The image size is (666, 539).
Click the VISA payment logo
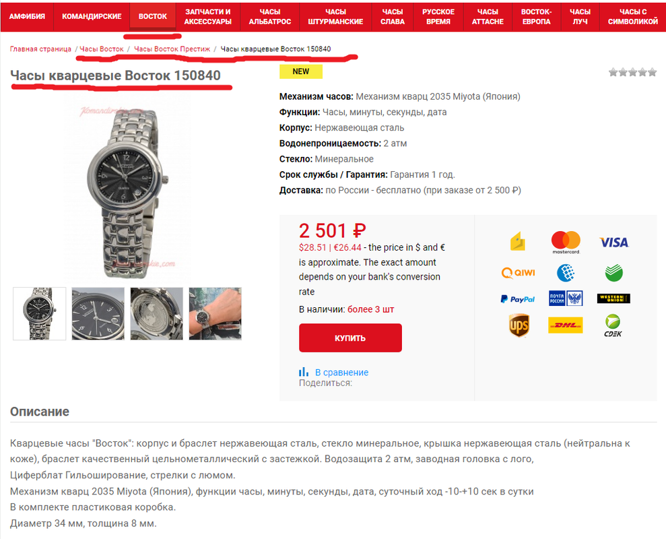click(613, 243)
